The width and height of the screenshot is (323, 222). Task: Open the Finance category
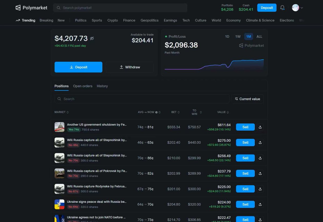129,20
